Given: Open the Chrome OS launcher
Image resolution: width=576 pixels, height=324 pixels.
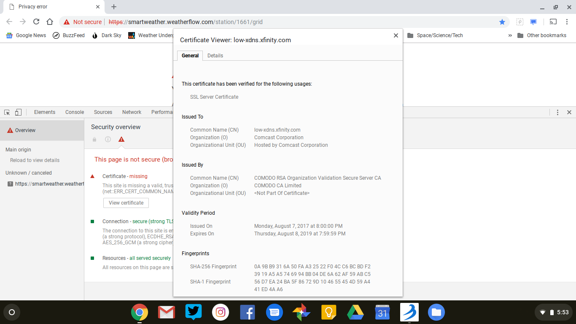Looking at the screenshot, I should coord(12,313).
